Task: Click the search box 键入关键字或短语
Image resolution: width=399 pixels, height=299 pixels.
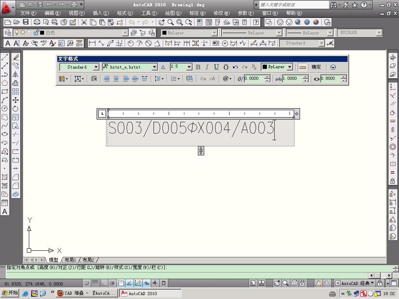Action: [x=294, y=5]
